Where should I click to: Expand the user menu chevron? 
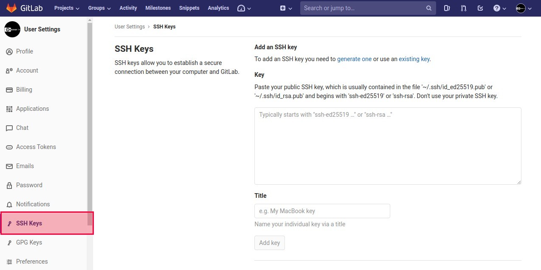530,8
